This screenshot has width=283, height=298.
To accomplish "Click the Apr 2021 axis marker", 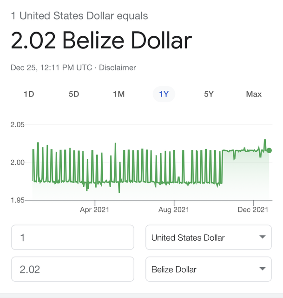I will 95,210.
